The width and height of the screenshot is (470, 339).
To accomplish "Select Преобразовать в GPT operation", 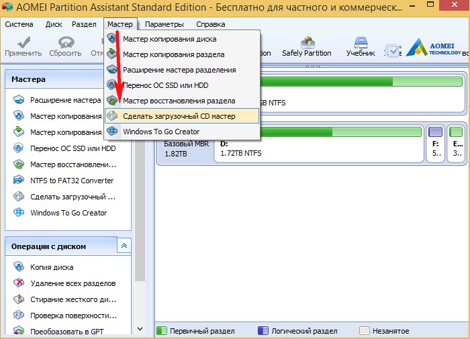I will [x=67, y=332].
